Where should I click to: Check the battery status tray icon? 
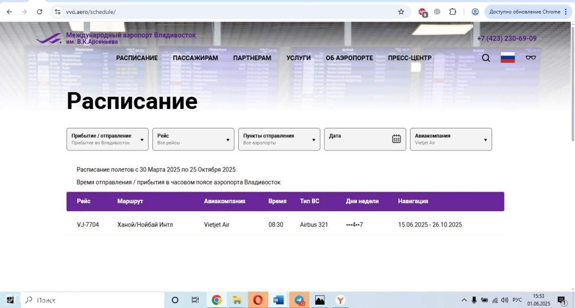point(484,300)
